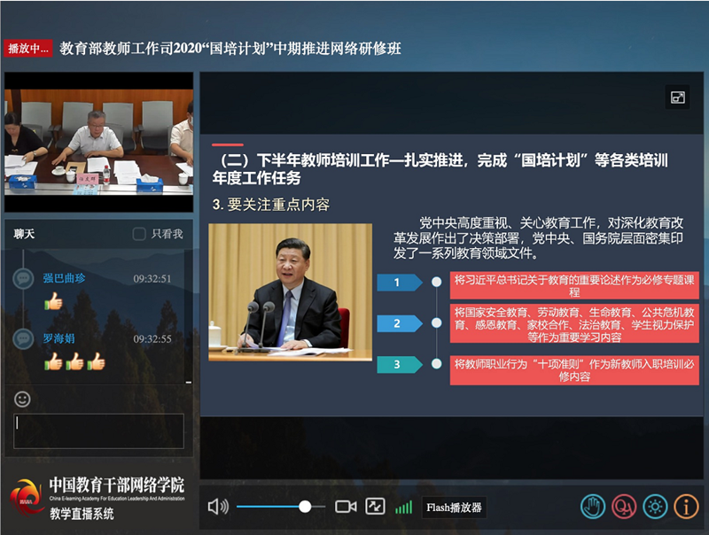Click the chat bubble icon beside 强巴曲珍
Screen dimensions: 709x535
point(23,279)
